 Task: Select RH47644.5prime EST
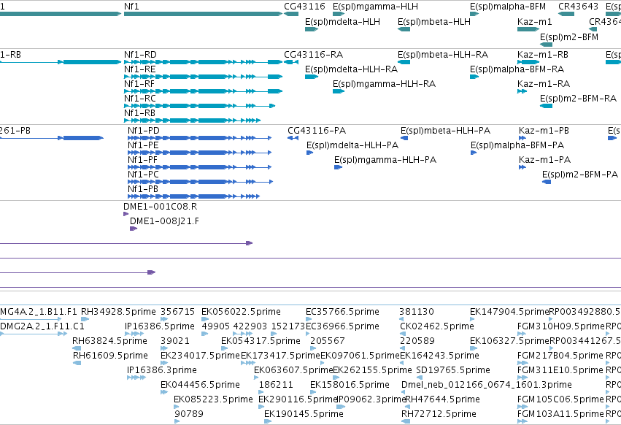click(409, 407)
